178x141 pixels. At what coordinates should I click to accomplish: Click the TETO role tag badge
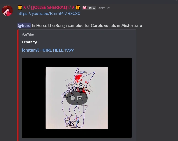click(89, 8)
